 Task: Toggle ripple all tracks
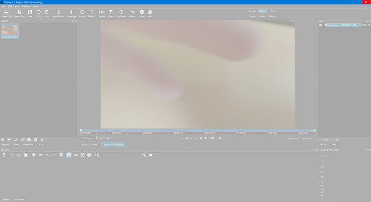[x=89, y=155]
